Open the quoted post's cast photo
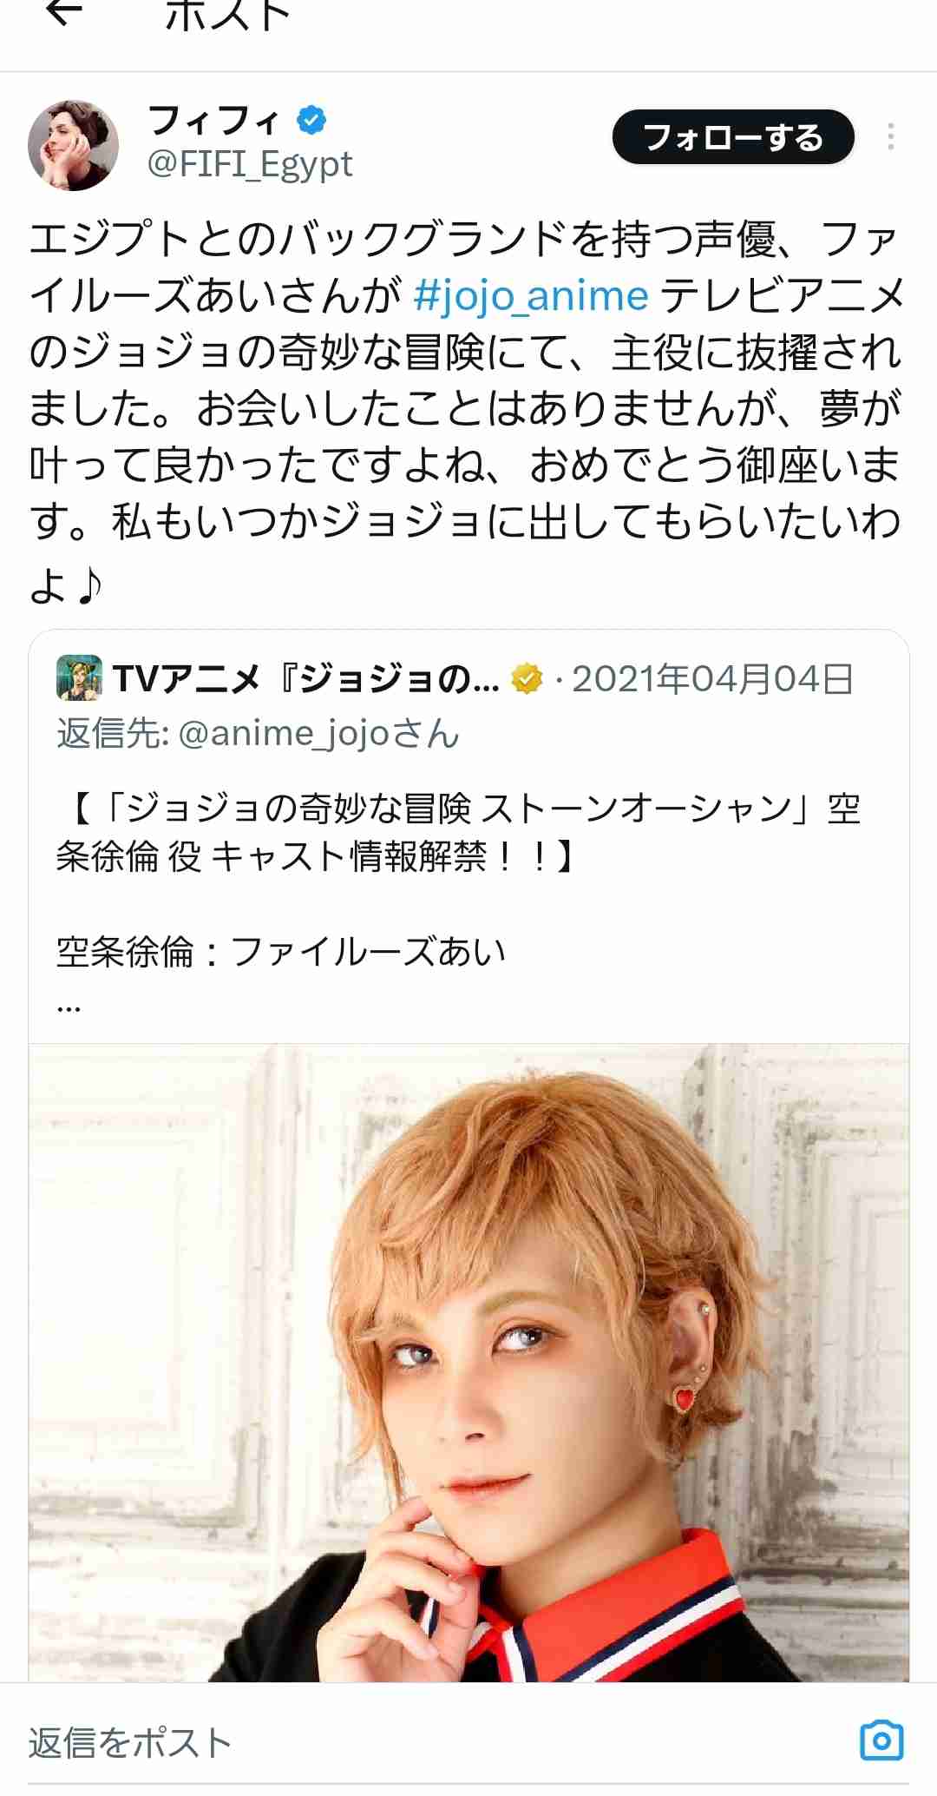 click(x=468, y=1362)
